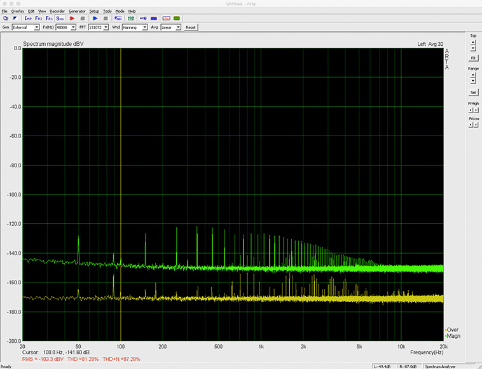Viewport: 482px width, 369px height.
Task: Open the Wnd window type dropdown
Action: (x=135, y=27)
